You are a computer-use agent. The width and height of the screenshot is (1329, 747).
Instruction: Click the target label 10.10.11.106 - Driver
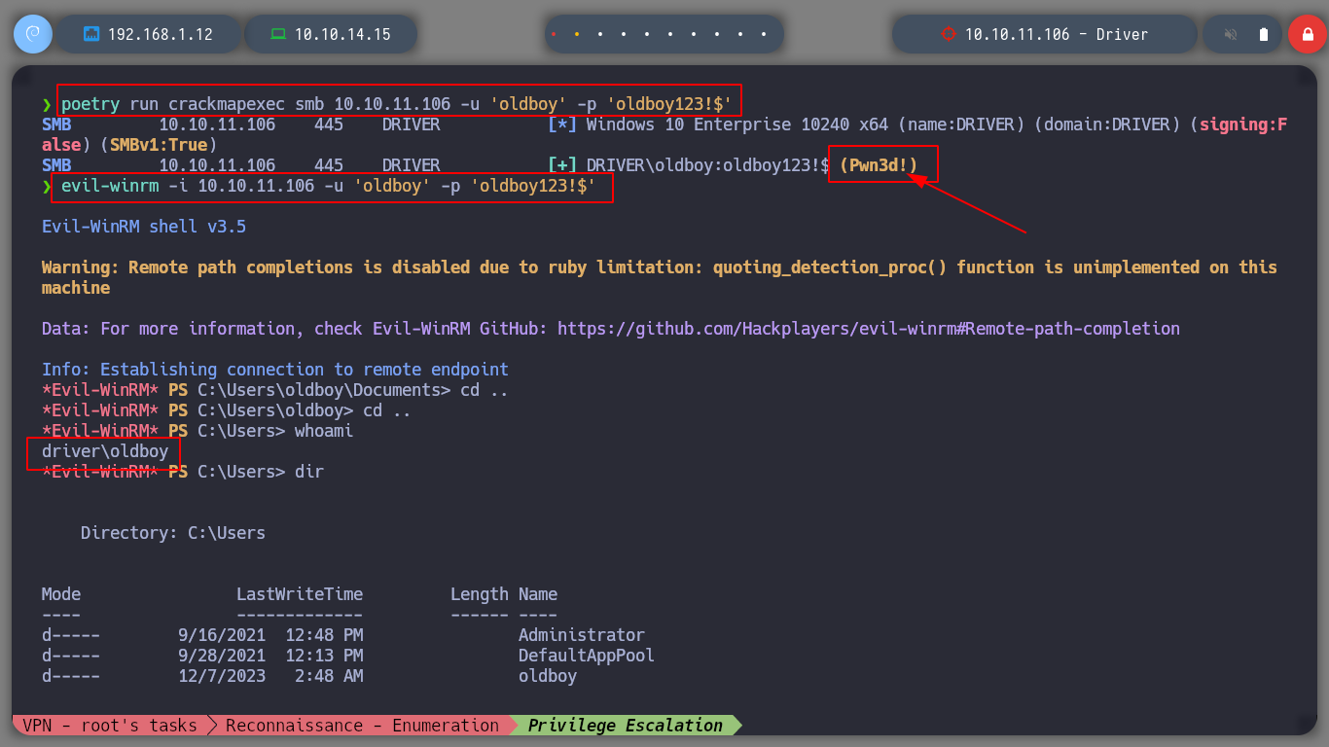1057,34
